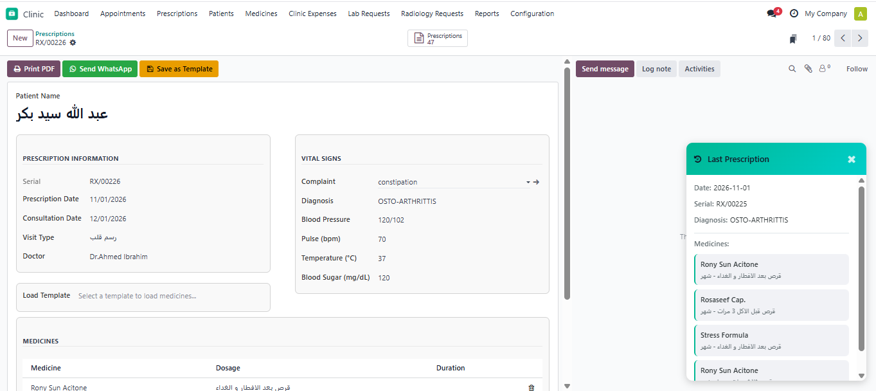Show followers via the person icon
This screenshot has height=391, width=876.
(x=823, y=69)
